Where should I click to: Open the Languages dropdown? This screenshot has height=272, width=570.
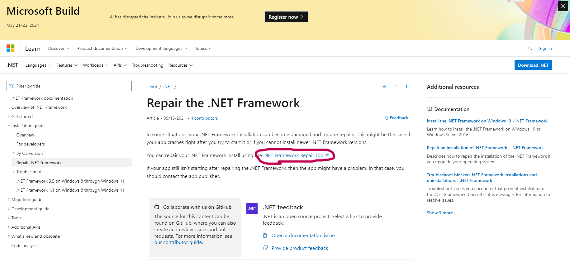(x=38, y=65)
